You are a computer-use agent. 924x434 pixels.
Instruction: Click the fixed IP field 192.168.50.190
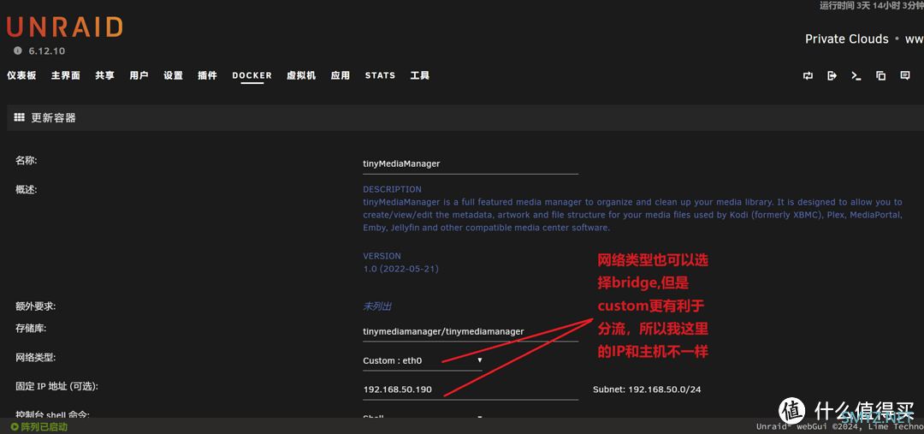[471, 389]
